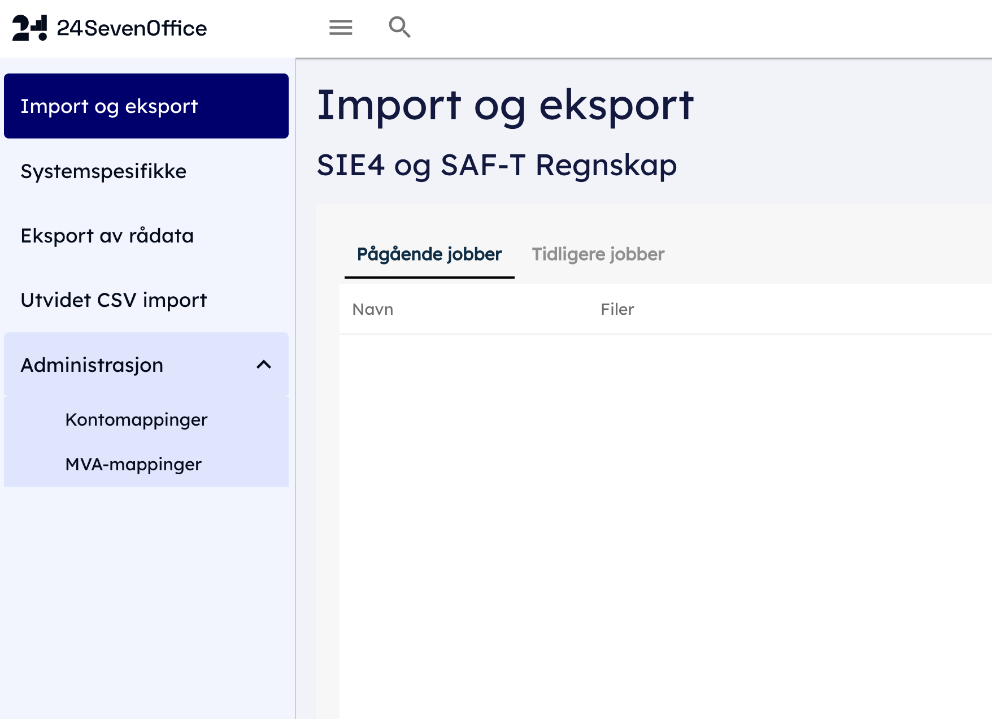Screen dimensions: 992x719
Task: Click the SIE4 og SAF-T Regnskap subheading
Action: click(497, 165)
